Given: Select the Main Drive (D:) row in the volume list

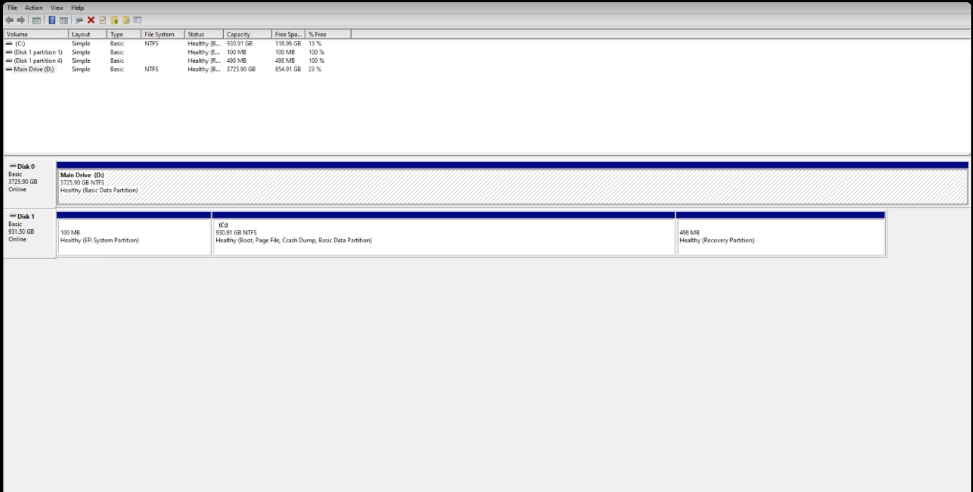Looking at the screenshot, I should pyautogui.click(x=33, y=69).
